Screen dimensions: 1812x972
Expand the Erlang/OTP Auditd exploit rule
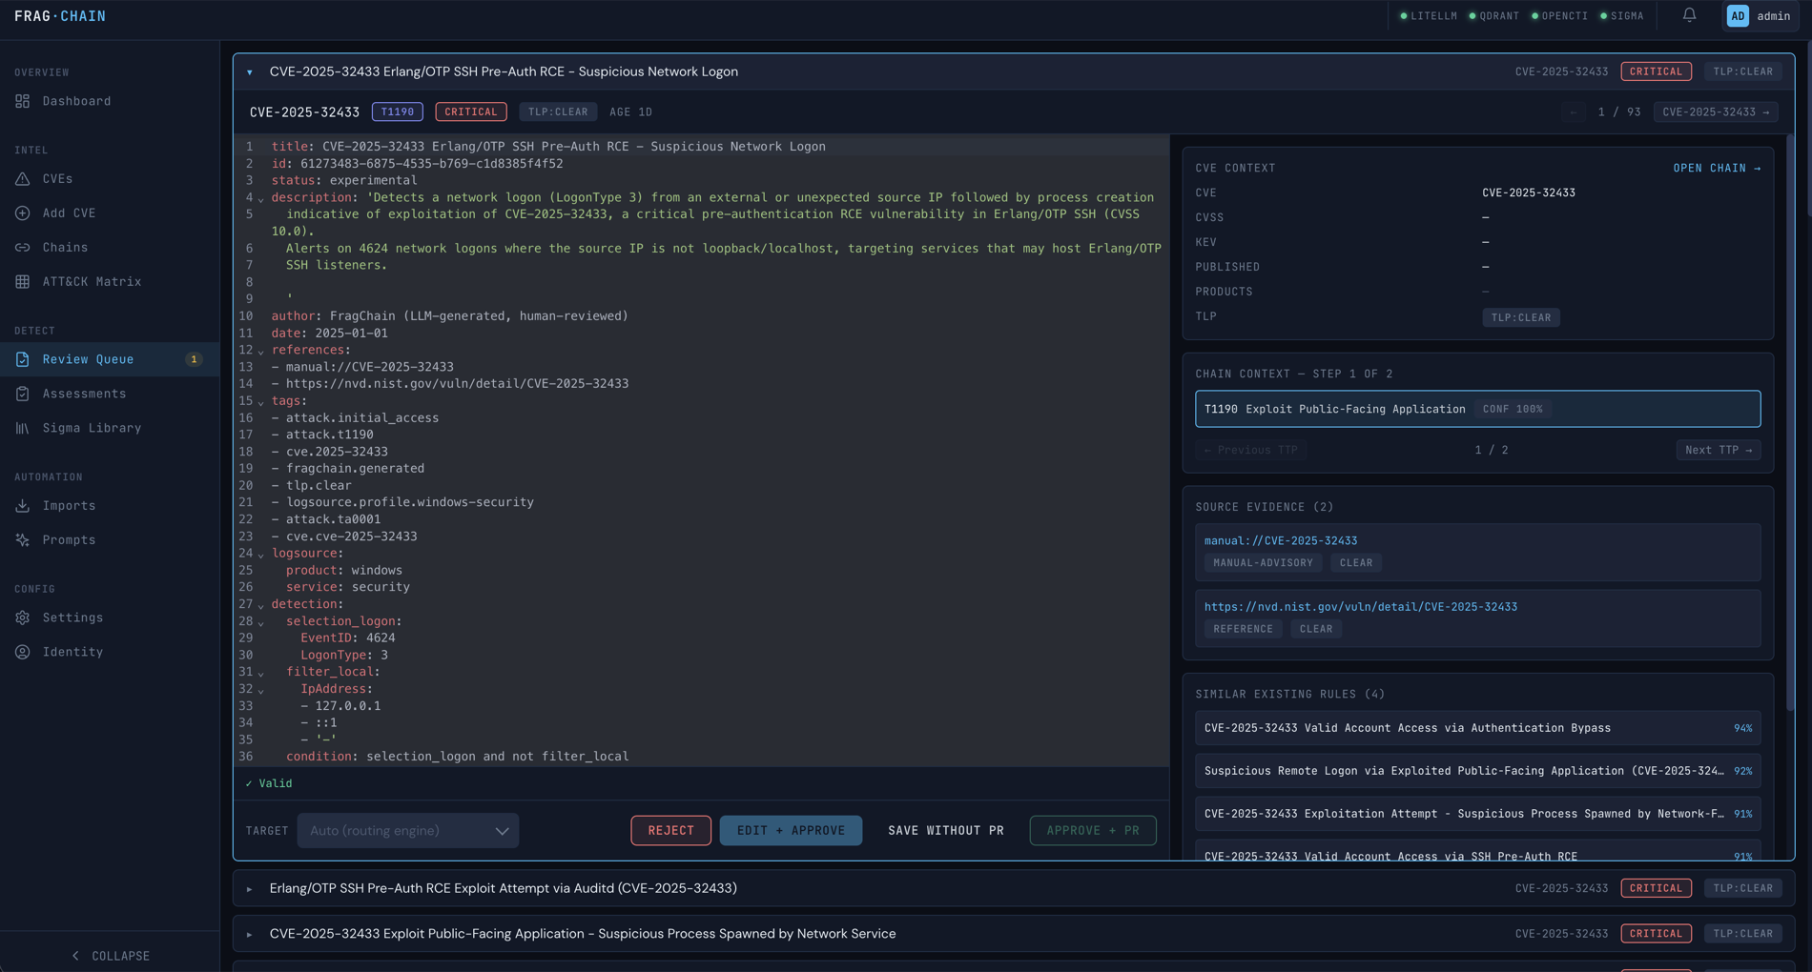[x=250, y=889]
